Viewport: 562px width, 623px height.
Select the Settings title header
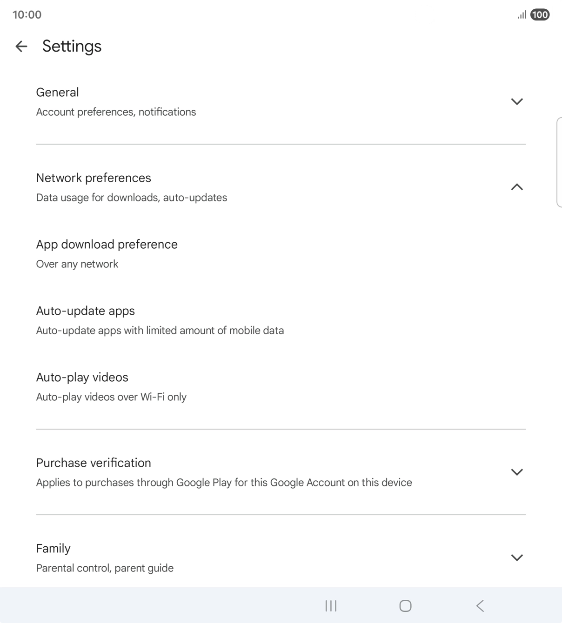72,46
